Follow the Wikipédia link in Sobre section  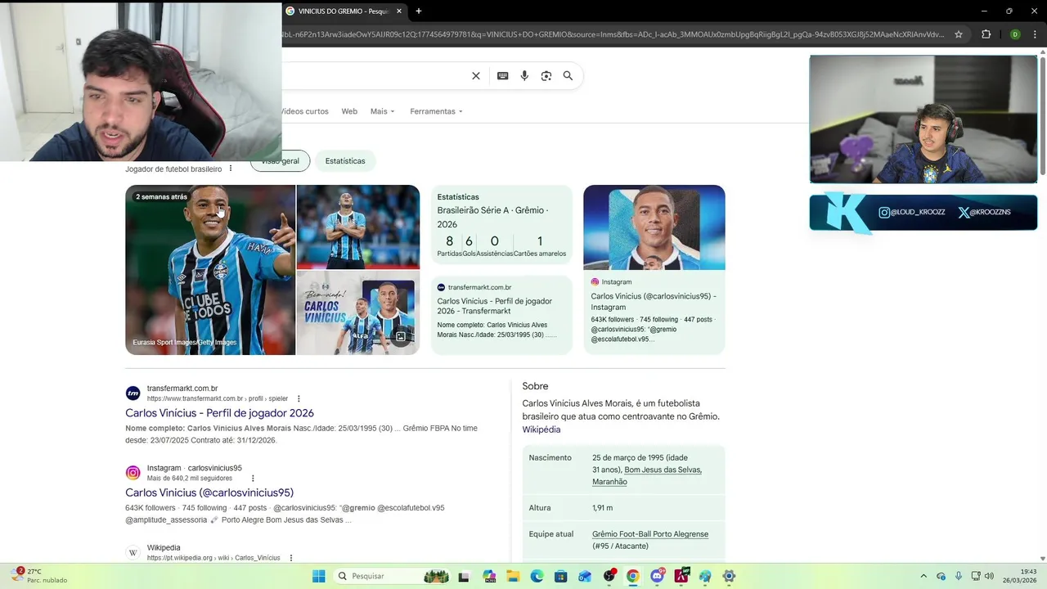tap(541, 429)
